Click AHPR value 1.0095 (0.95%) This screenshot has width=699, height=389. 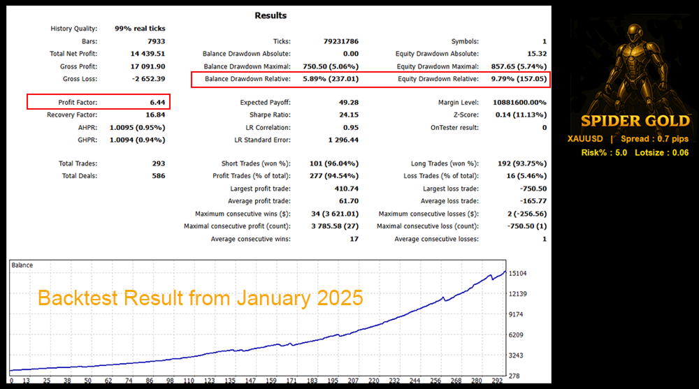coord(137,127)
